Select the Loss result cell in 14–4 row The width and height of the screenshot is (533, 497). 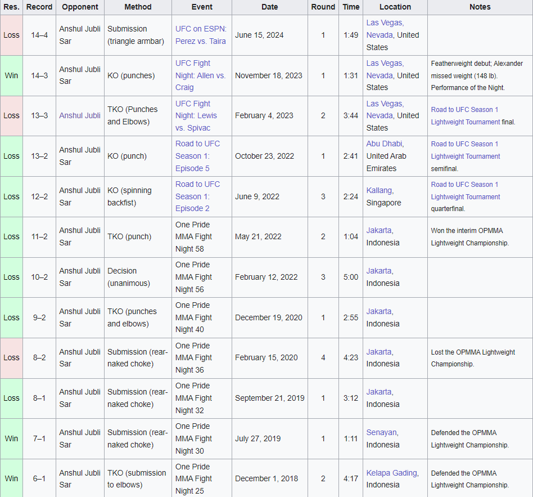tap(12, 35)
